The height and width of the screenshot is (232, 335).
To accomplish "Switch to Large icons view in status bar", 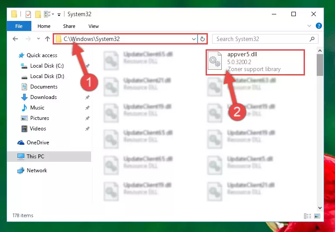I will (317, 216).
